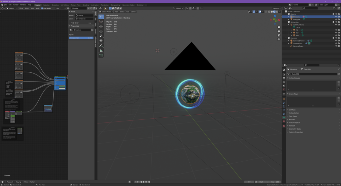The image size is (341, 186).
Task: Open the viewport Options dropdown
Action: (x=277, y=8)
